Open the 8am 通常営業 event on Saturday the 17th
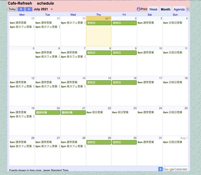Screen dimensions: 201x175 [x=146, y=82]
